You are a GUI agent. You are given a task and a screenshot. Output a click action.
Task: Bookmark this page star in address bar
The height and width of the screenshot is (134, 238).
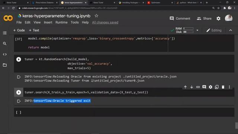coord(218,8)
